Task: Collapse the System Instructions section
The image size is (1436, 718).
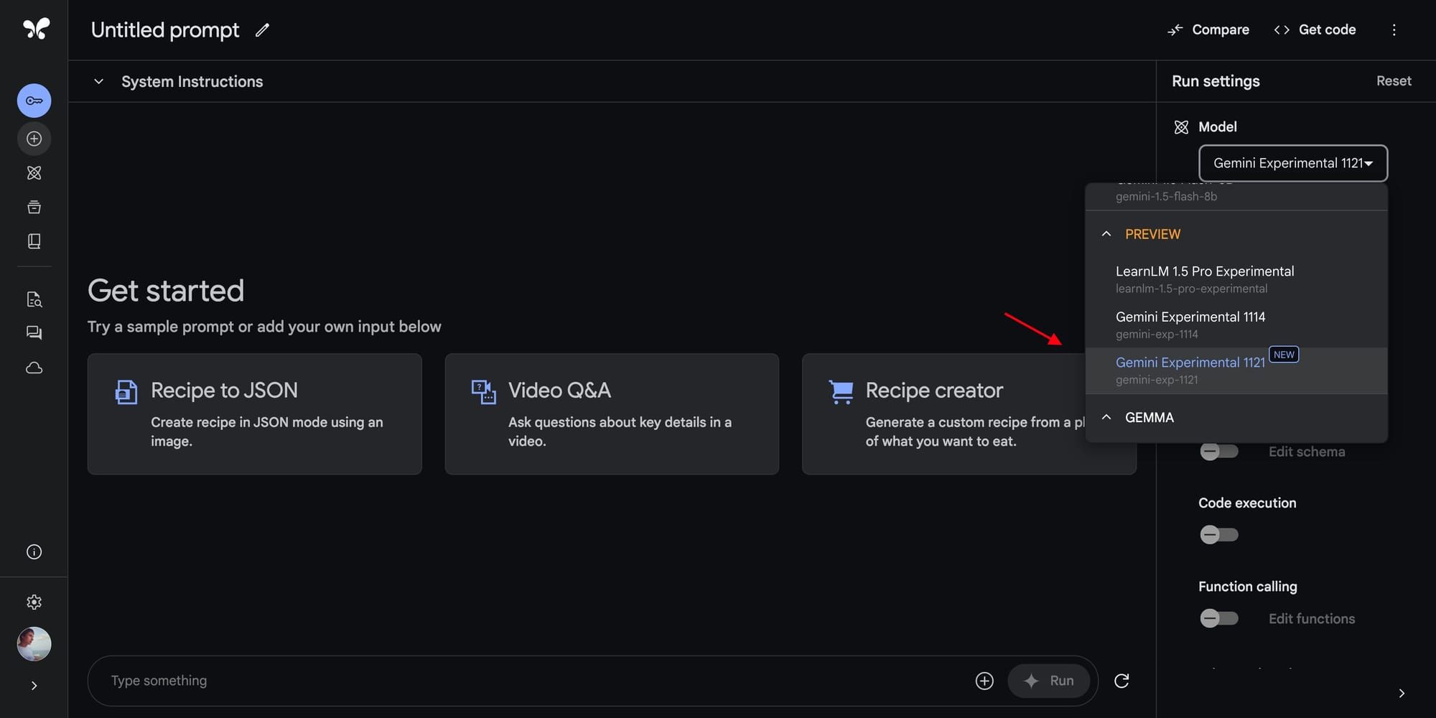Action: point(99,81)
